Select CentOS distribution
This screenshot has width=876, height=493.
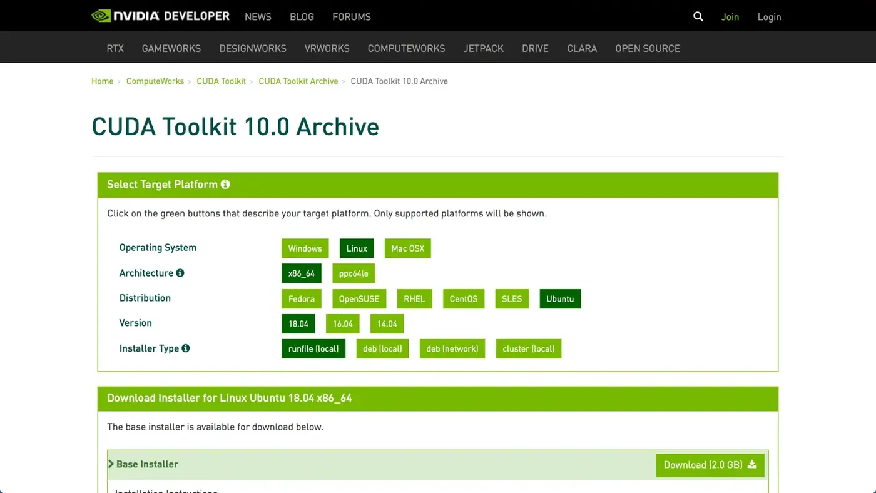pyautogui.click(x=464, y=298)
